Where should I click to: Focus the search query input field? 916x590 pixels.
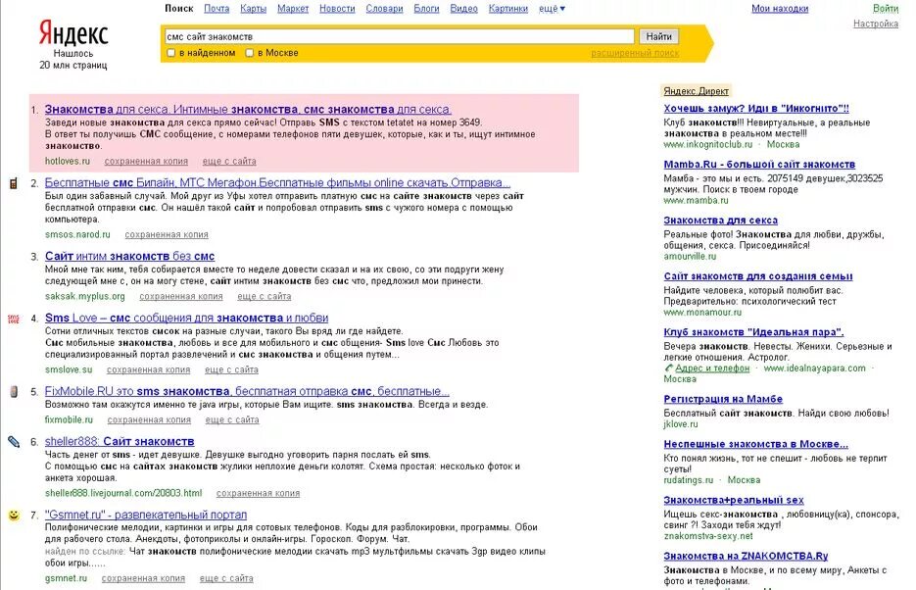pos(399,36)
